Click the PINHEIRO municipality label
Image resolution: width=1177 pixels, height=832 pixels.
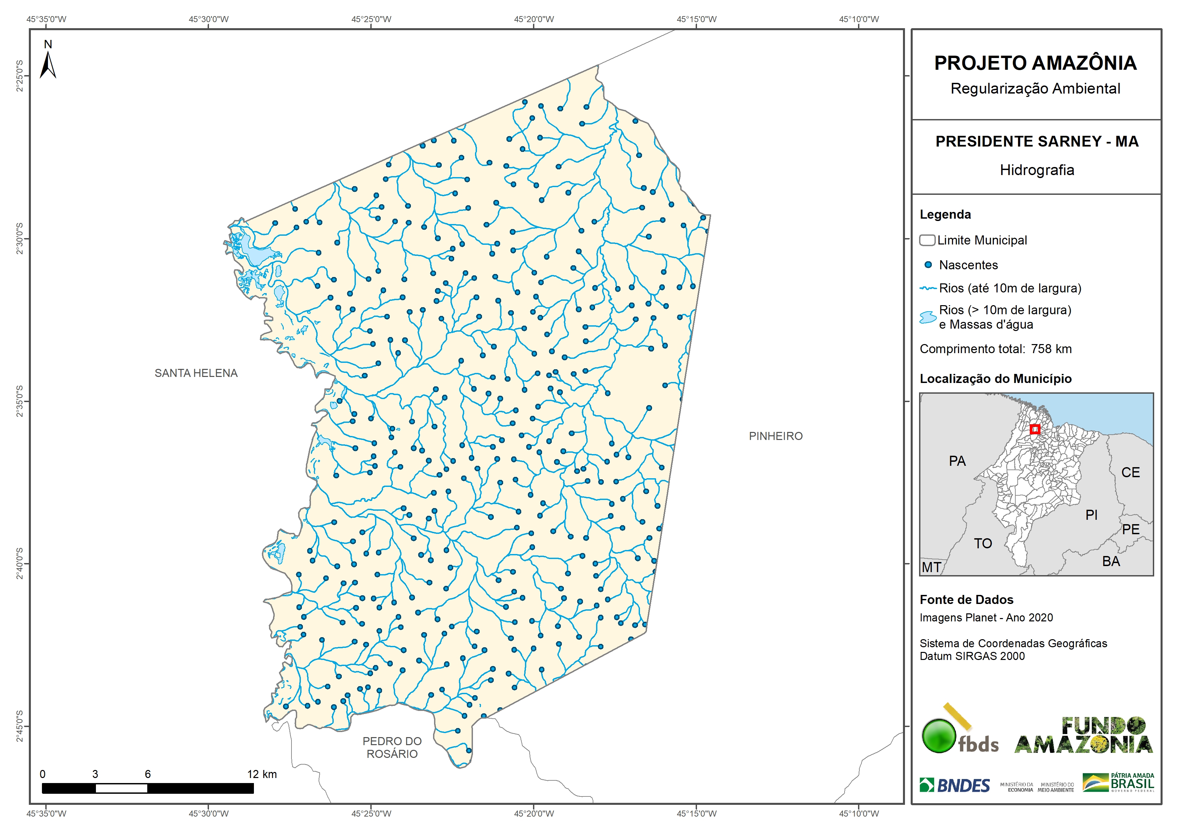(x=775, y=436)
